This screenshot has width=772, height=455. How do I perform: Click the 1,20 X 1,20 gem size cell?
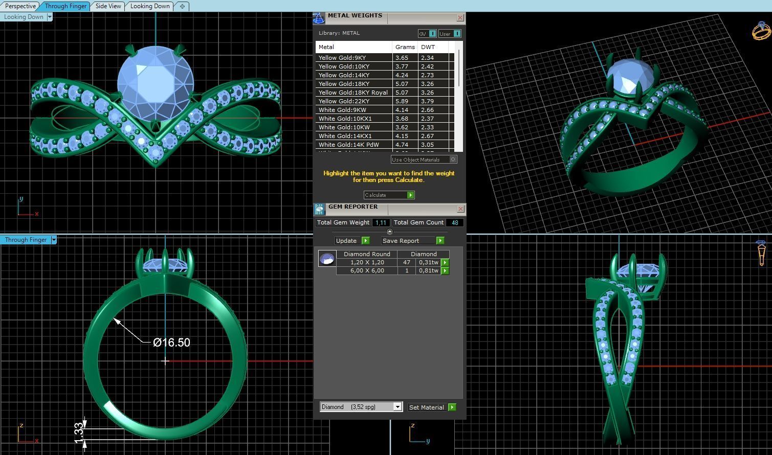367,262
